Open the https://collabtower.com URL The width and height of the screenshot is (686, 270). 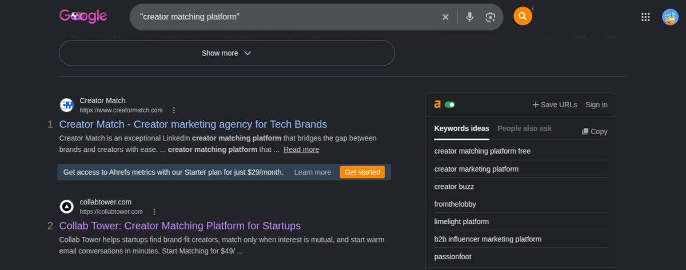coord(111,211)
